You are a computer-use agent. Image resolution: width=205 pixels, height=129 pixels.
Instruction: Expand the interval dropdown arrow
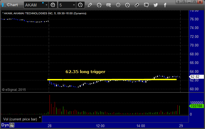click(x=74, y=5)
